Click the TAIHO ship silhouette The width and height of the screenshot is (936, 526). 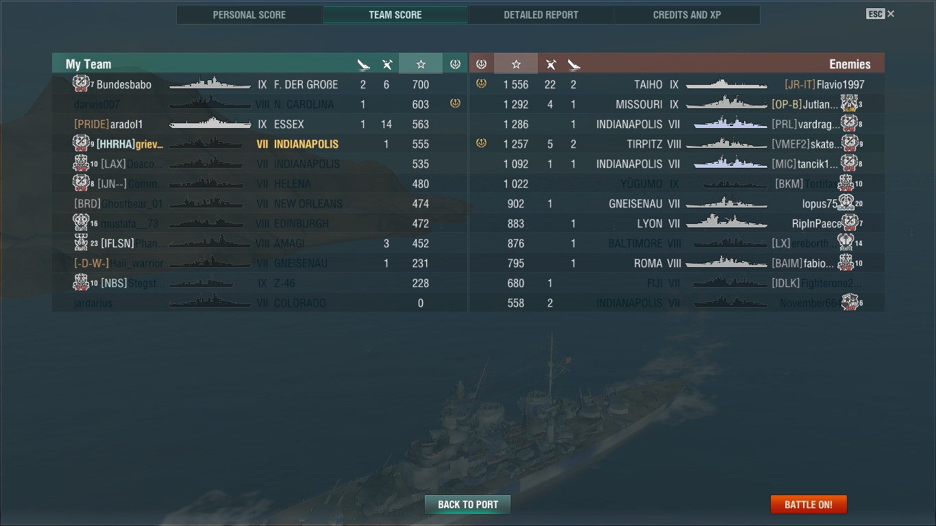[x=726, y=84]
